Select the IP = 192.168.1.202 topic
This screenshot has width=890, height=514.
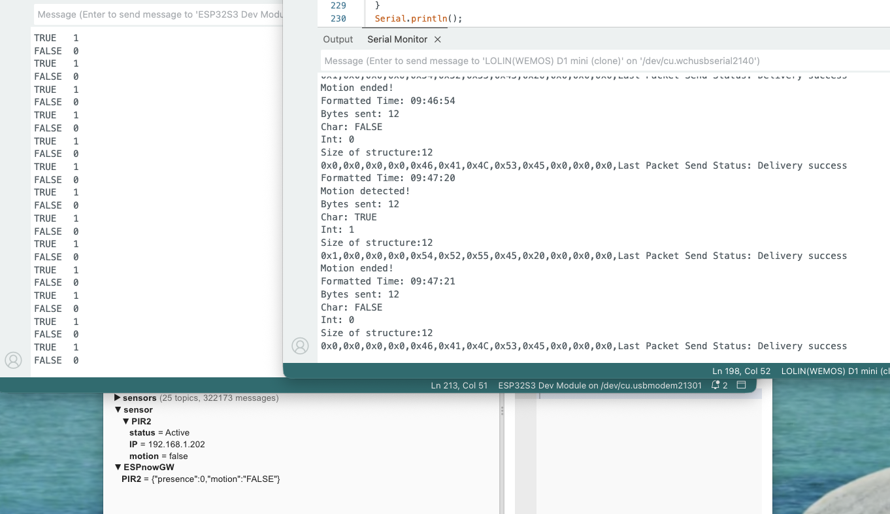point(167,444)
